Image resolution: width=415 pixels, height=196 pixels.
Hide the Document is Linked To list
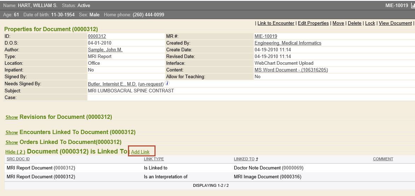coord(15,152)
